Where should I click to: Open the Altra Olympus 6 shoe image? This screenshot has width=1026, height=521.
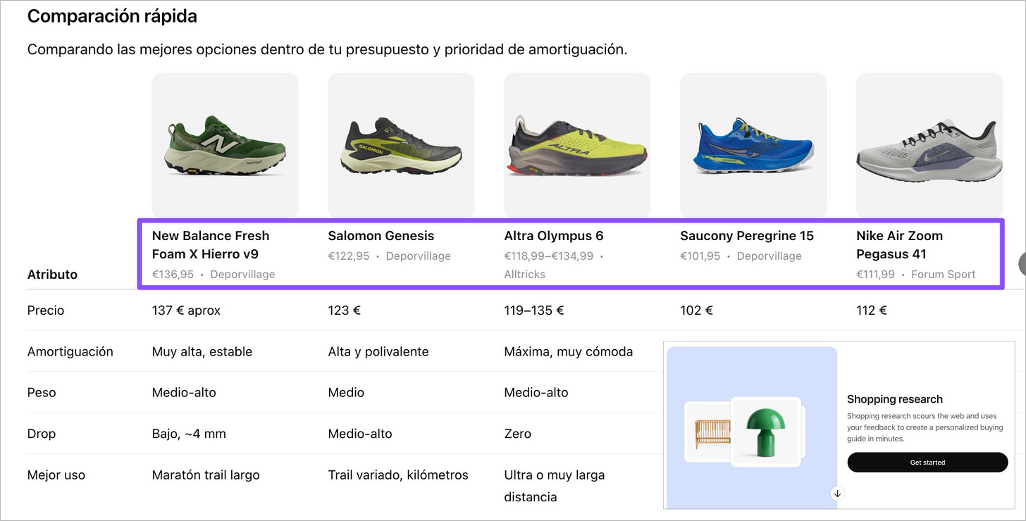(x=577, y=145)
